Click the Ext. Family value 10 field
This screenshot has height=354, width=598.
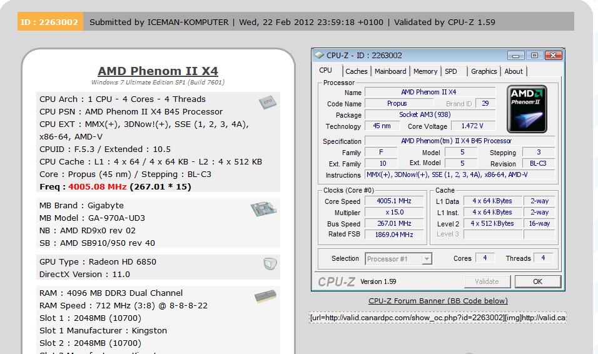tap(382, 163)
